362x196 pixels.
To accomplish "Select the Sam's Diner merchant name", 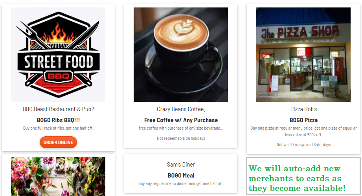I will 181,165.
